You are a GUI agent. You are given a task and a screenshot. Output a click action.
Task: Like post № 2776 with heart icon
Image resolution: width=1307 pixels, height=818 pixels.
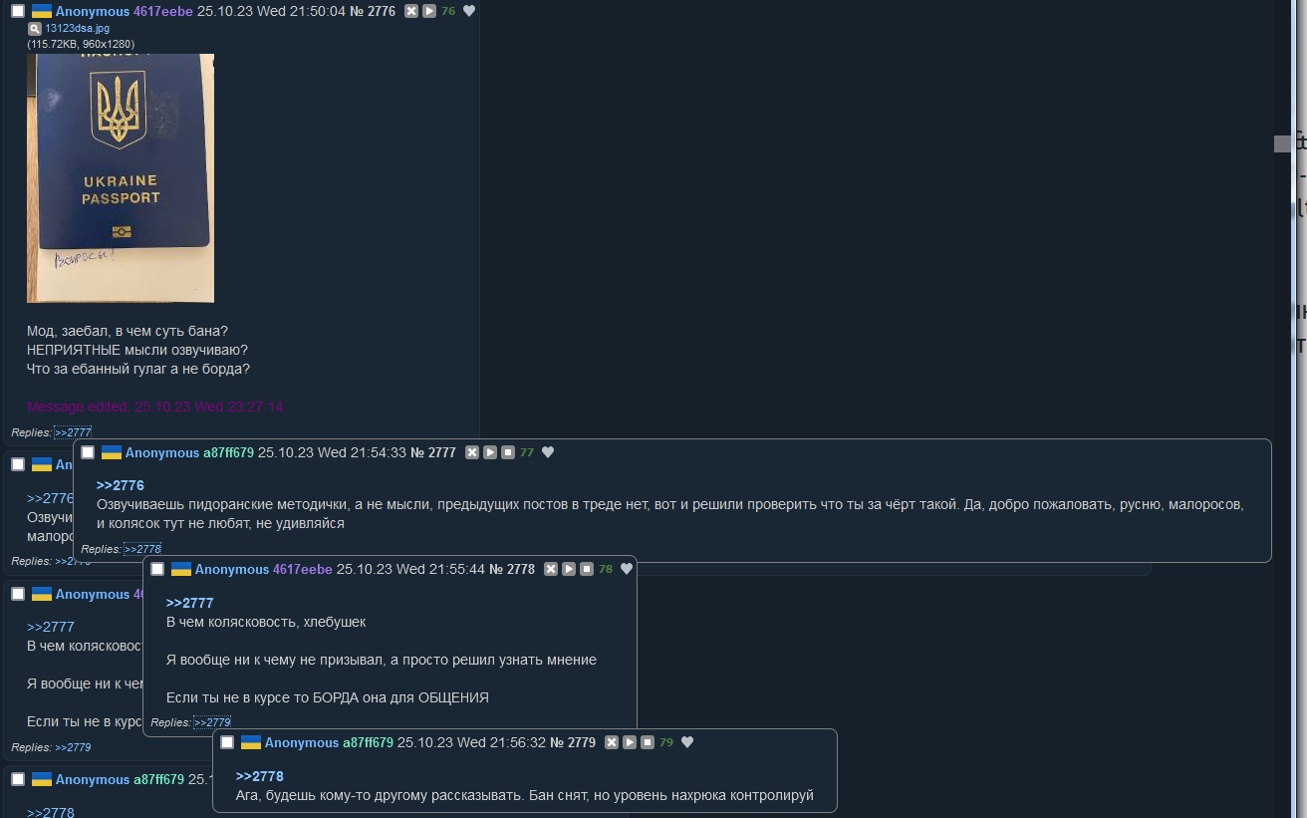tap(469, 11)
